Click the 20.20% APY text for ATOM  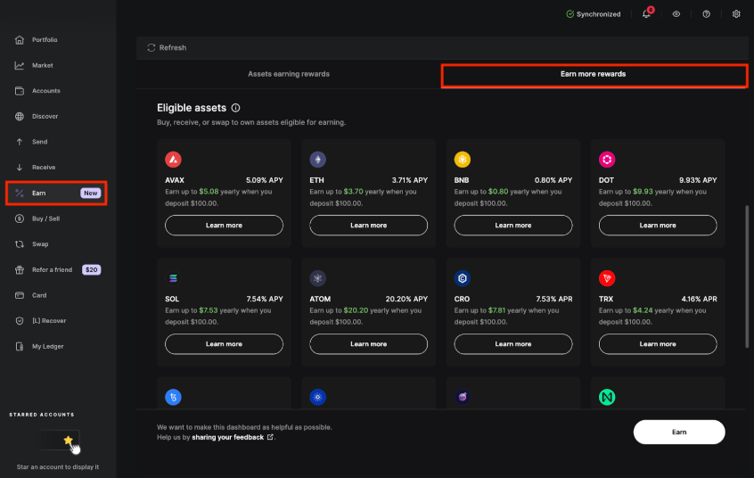pos(406,299)
